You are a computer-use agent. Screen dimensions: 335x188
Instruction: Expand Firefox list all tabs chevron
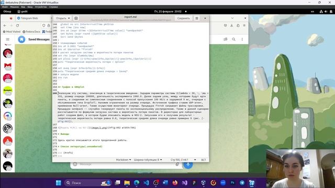232,18
